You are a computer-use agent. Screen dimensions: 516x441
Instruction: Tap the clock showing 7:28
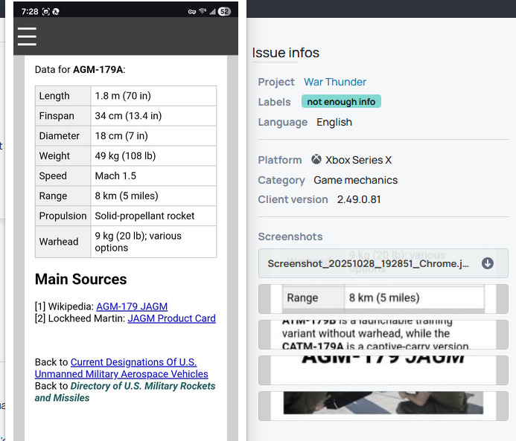[30, 12]
